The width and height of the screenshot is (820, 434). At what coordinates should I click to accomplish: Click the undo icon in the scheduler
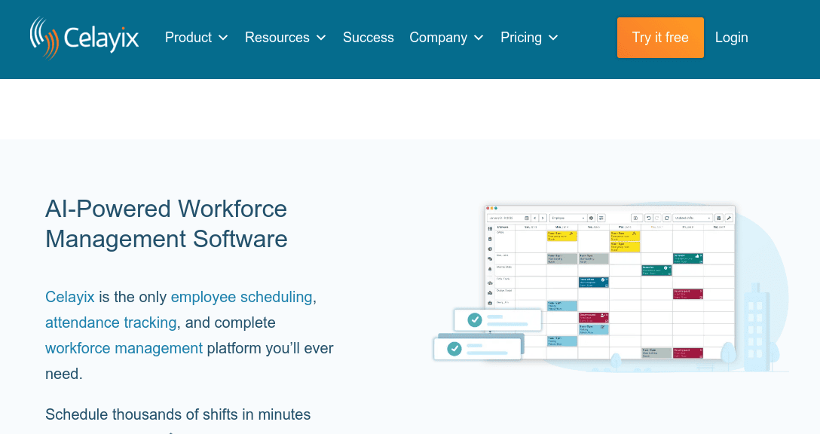click(650, 218)
